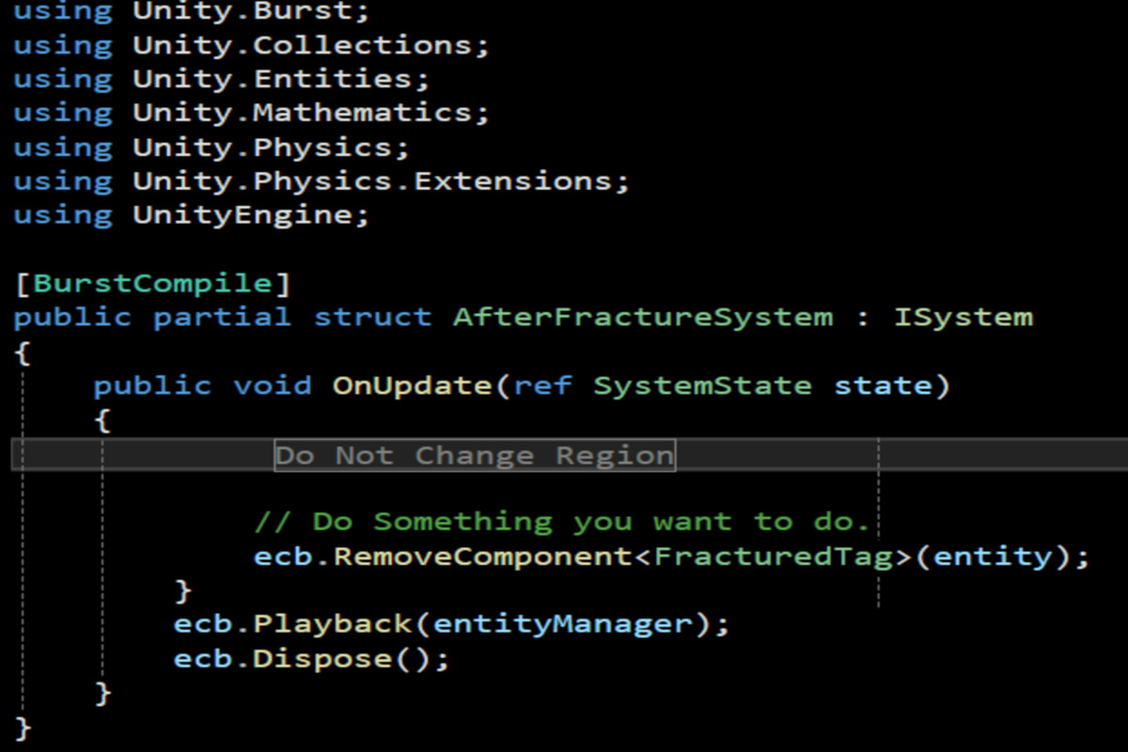Viewport: 1128px width, 752px height.
Task: Click the 'Do Something you want to do.' comment
Action: (x=562, y=522)
